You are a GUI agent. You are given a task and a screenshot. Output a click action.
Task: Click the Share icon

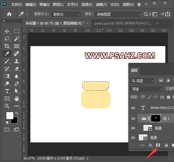168,14
